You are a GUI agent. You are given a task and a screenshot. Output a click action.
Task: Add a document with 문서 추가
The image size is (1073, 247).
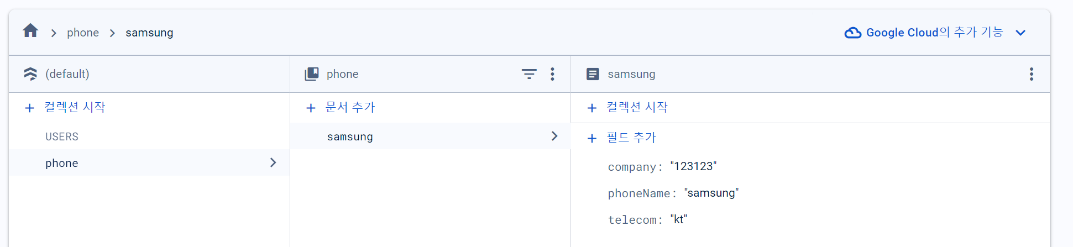pos(341,107)
